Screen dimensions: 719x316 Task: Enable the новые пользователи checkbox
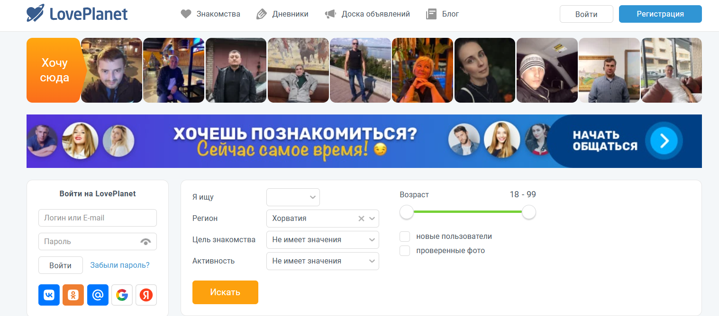point(405,237)
